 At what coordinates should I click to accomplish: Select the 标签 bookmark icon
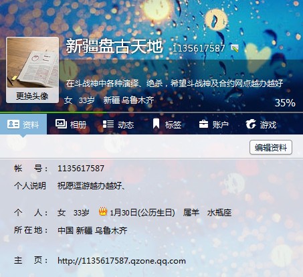[x=157, y=124]
